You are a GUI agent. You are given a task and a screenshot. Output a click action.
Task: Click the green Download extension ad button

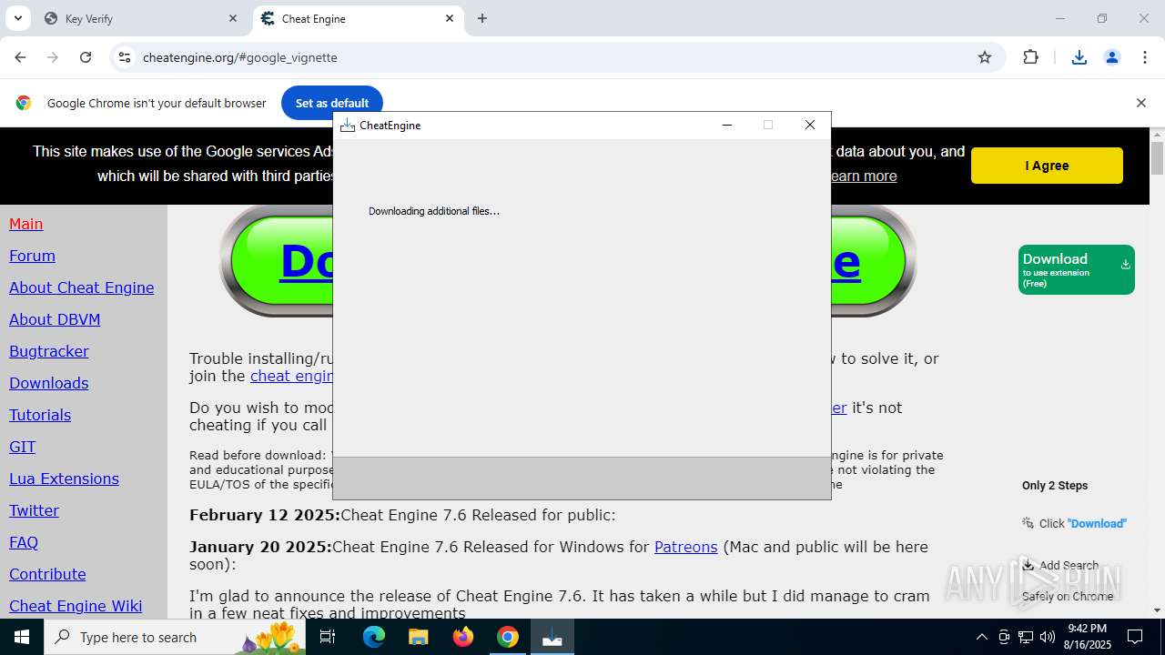pyautogui.click(x=1077, y=269)
